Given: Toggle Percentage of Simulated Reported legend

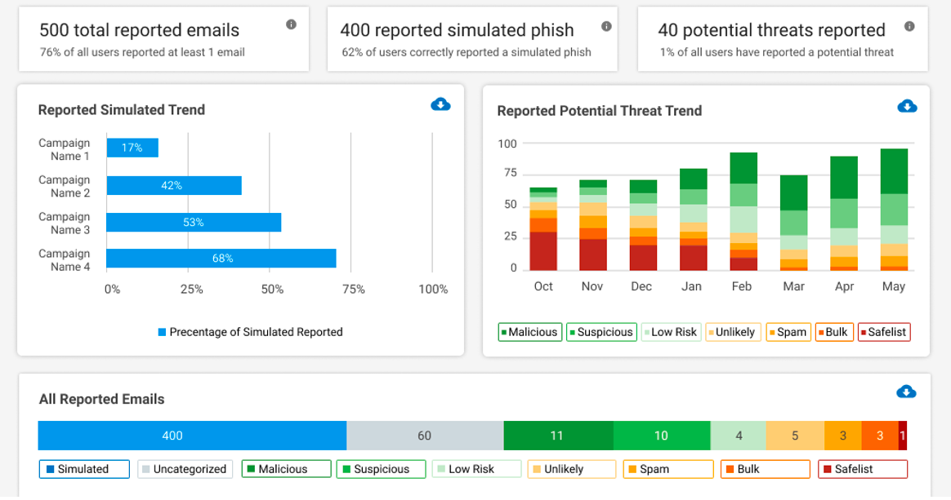Looking at the screenshot, I should [x=251, y=332].
